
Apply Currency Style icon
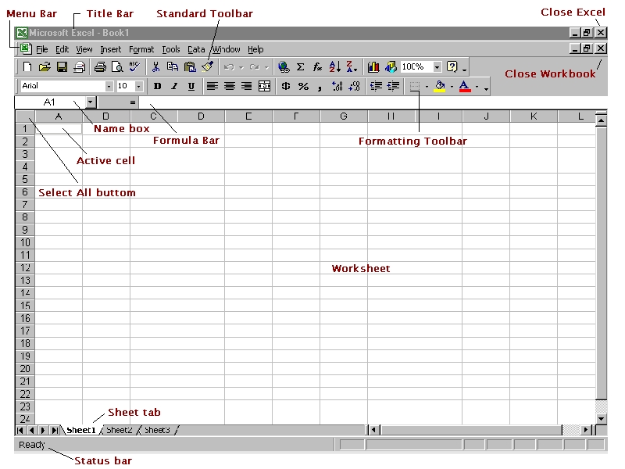tap(286, 86)
